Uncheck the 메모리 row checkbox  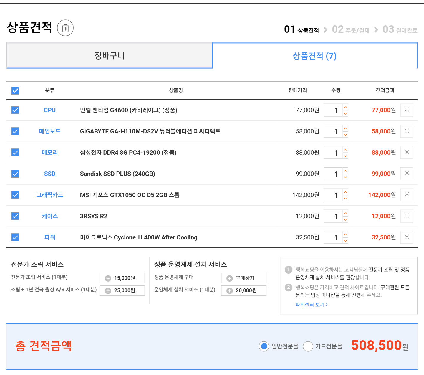click(15, 153)
